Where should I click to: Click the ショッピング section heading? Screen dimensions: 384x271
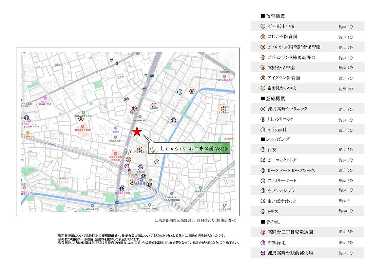[x=275, y=139]
